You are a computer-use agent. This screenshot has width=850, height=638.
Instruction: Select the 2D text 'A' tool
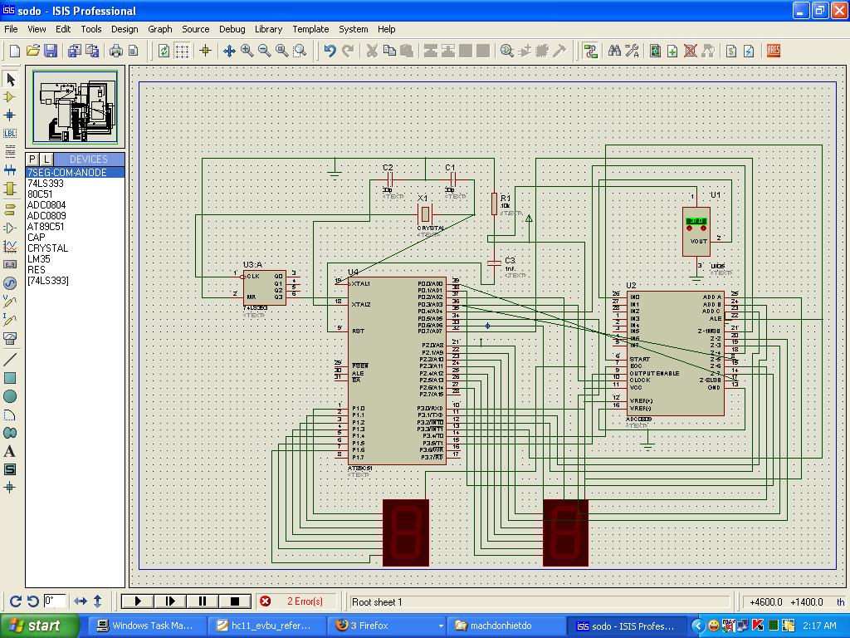[x=10, y=451]
